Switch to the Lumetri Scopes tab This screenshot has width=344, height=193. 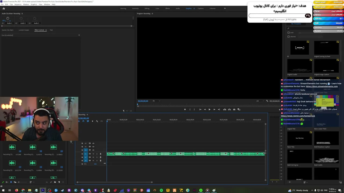[x=24, y=30]
